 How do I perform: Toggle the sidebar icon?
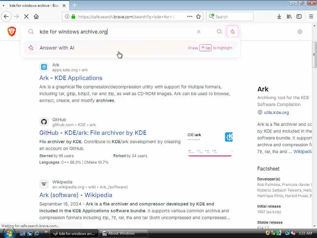[299, 17]
